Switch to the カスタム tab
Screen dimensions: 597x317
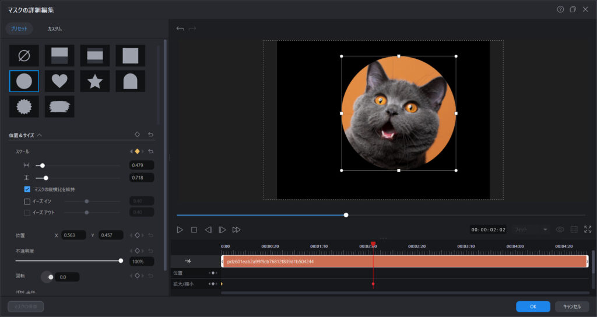[x=54, y=29]
